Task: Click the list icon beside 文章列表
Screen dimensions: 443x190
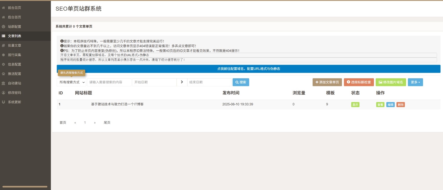Action: [x=3, y=36]
